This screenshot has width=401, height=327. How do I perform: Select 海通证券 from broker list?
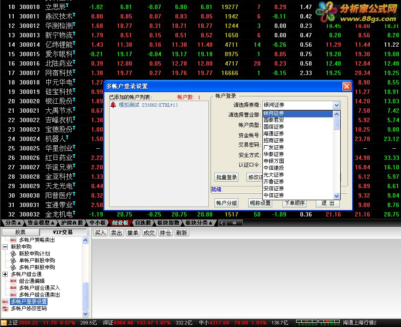(x=298, y=134)
